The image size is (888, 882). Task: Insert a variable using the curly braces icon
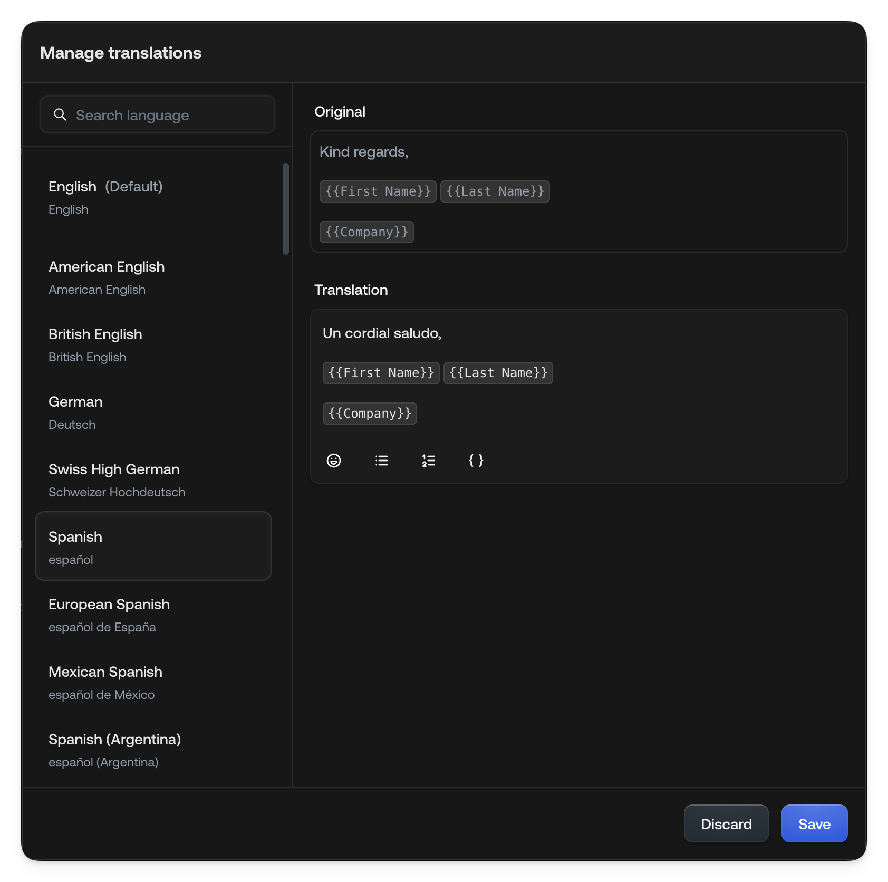pyautogui.click(x=475, y=460)
